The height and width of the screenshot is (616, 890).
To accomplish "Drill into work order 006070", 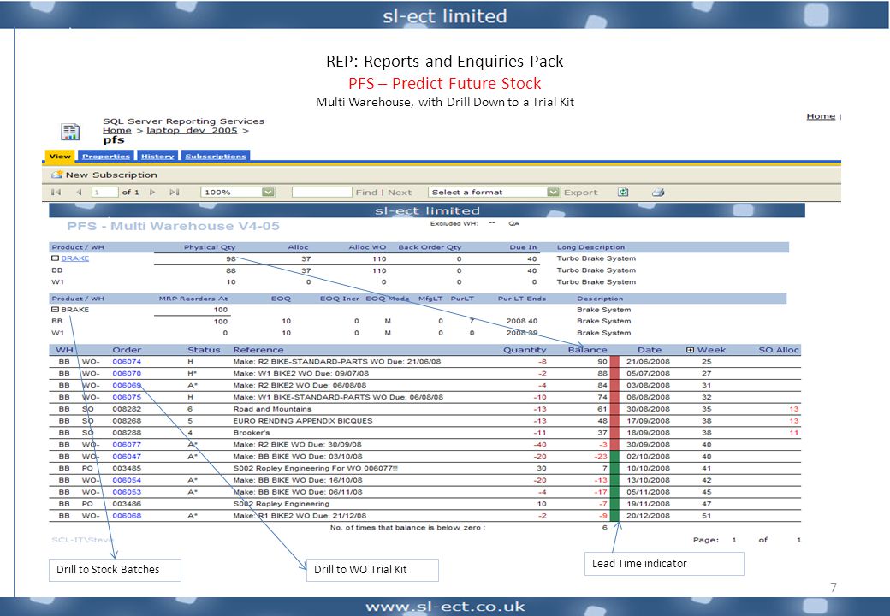I will [x=127, y=373].
